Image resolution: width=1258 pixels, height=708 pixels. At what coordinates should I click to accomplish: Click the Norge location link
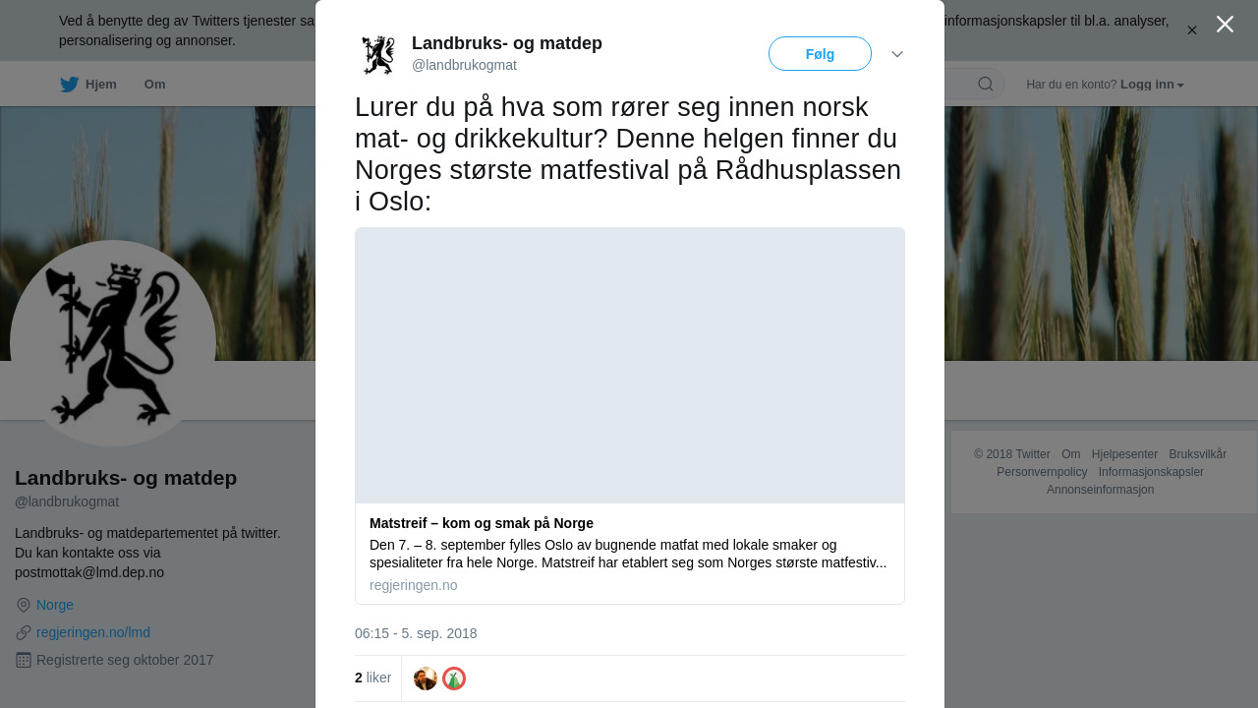pos(55,605)
